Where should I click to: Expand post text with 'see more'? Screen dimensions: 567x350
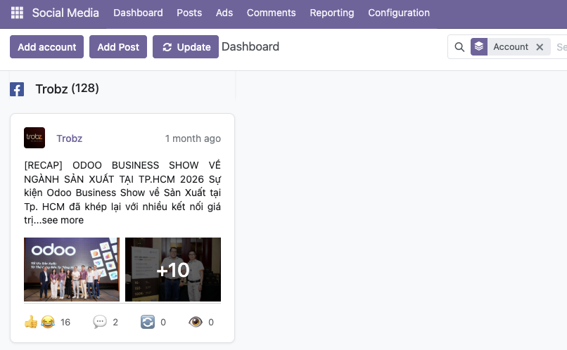[x=63, y=220]
